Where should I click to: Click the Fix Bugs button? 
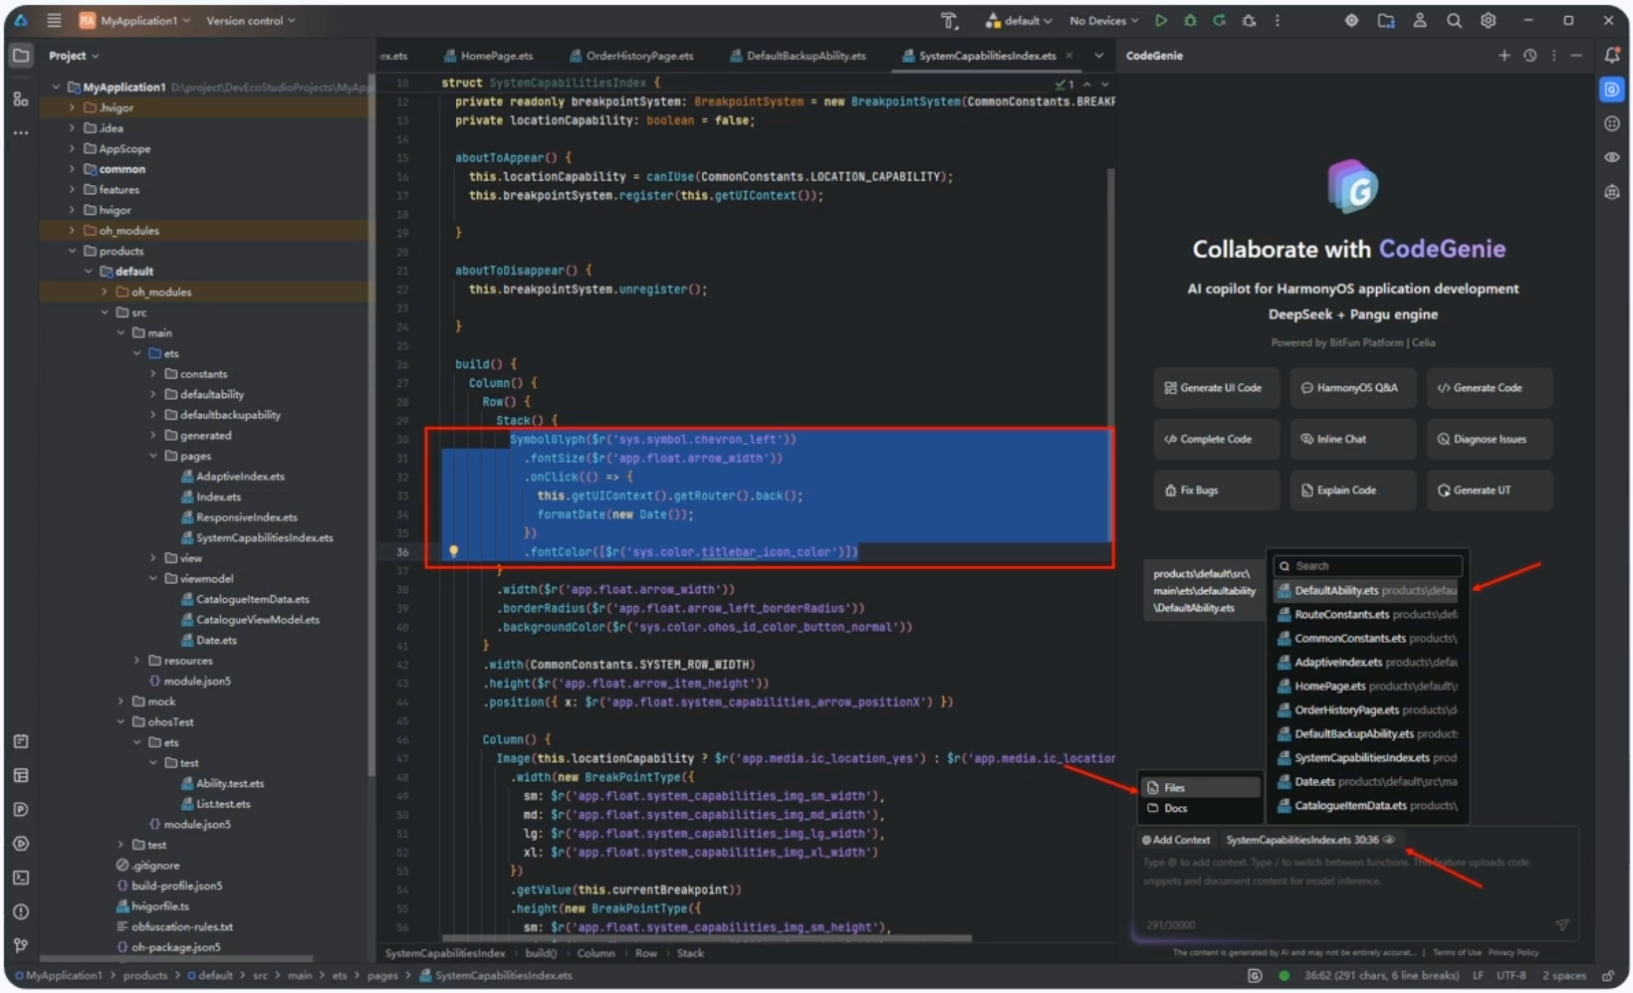pos(1215,491)
